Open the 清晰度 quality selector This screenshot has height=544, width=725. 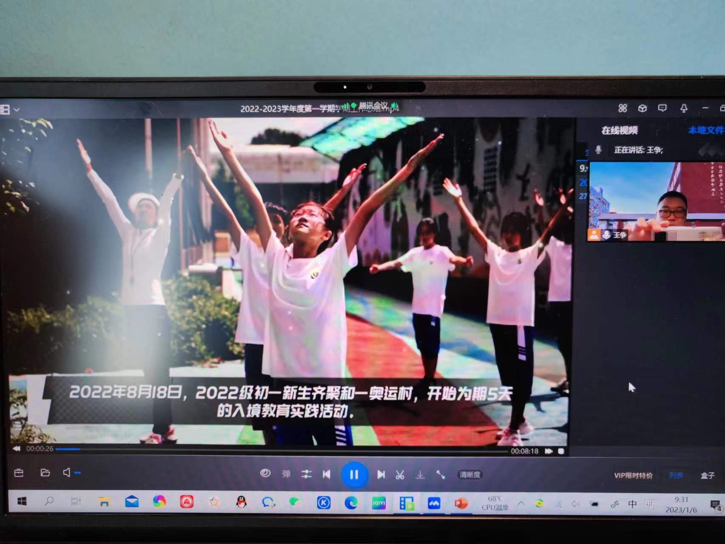(470, 475)
